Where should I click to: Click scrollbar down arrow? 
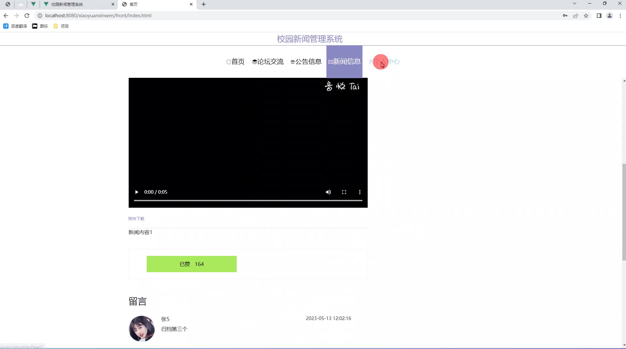click(x=624, y=345)
